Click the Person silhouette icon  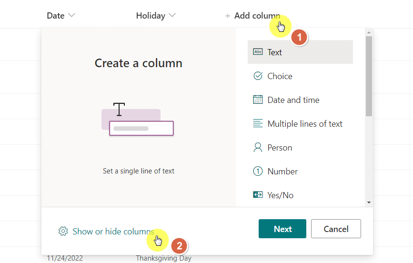point(258,147)
